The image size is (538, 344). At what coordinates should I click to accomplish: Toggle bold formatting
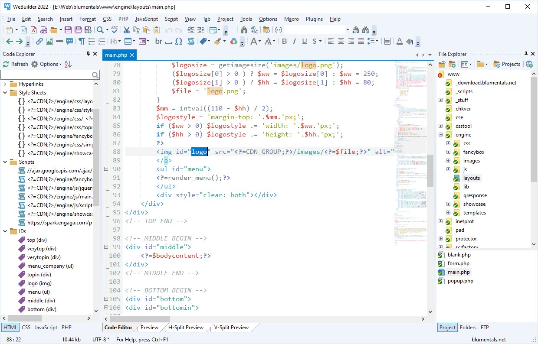tap(285, 41)
